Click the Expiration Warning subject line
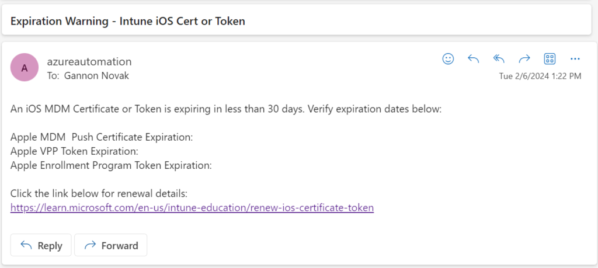 (x=127, y=21)
